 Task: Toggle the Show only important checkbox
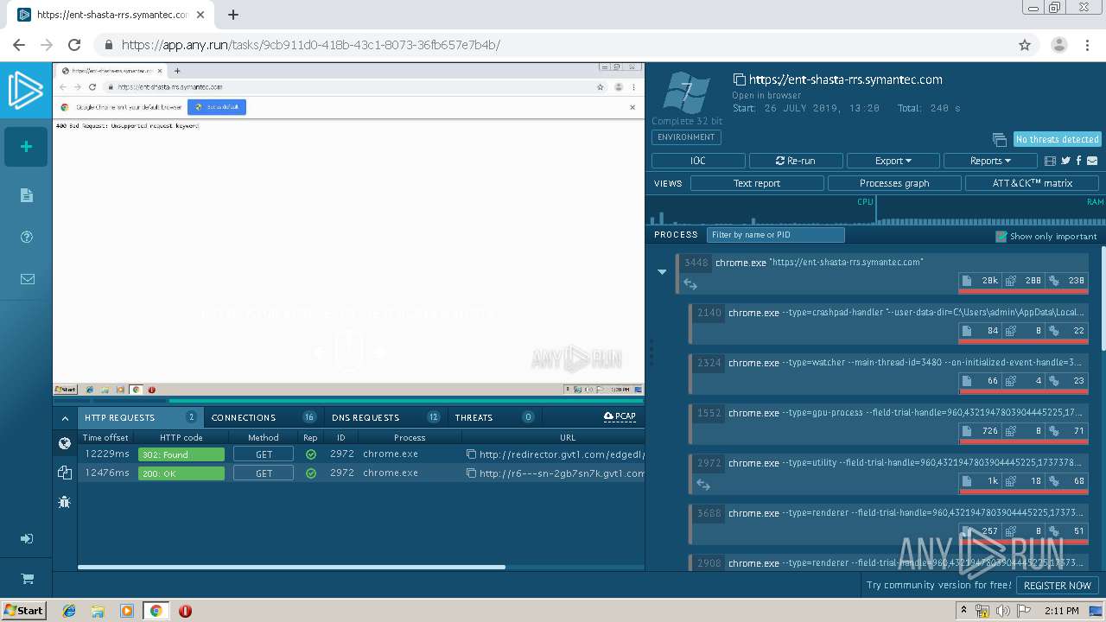pyautogui.click(x=1001, y=236)
